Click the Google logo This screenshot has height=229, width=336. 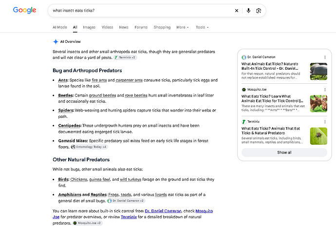tap(24, 10)
